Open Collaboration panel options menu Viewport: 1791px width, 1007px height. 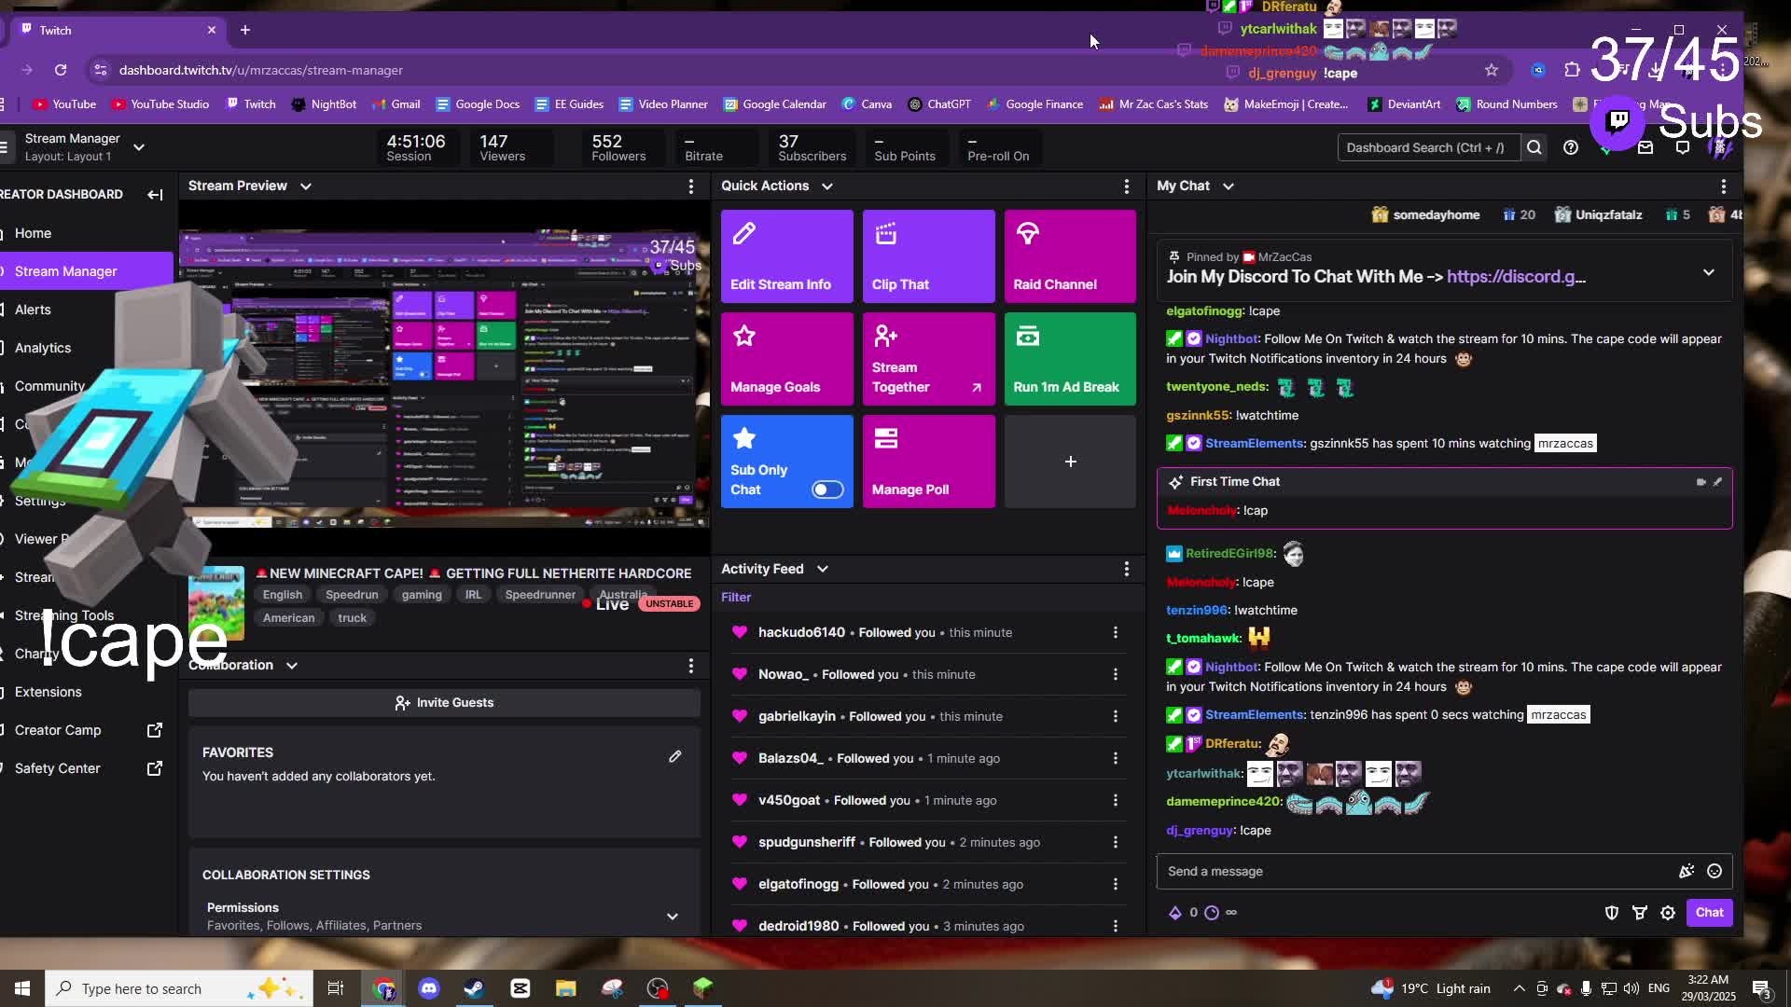point(691,666)
